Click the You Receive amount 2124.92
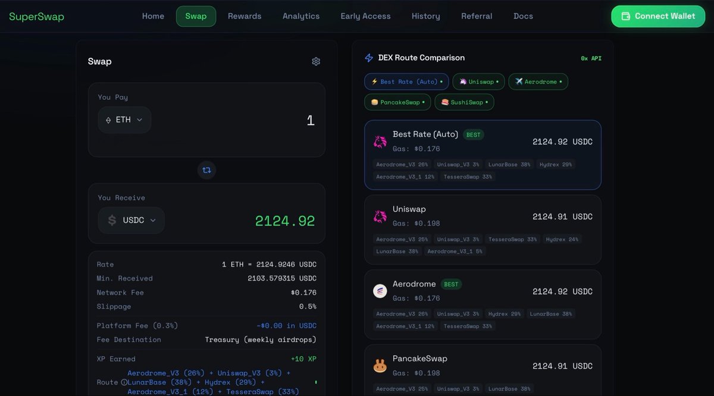Screen dimensions: 714x396 (x=285, y=221)
